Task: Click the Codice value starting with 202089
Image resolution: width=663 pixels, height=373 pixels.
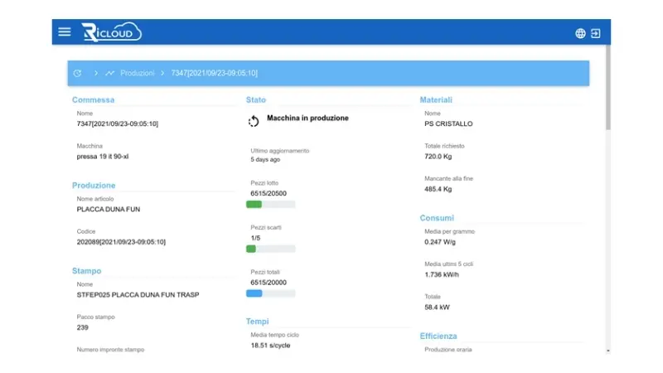Action: pyautogui.click(x=121, y=242)
